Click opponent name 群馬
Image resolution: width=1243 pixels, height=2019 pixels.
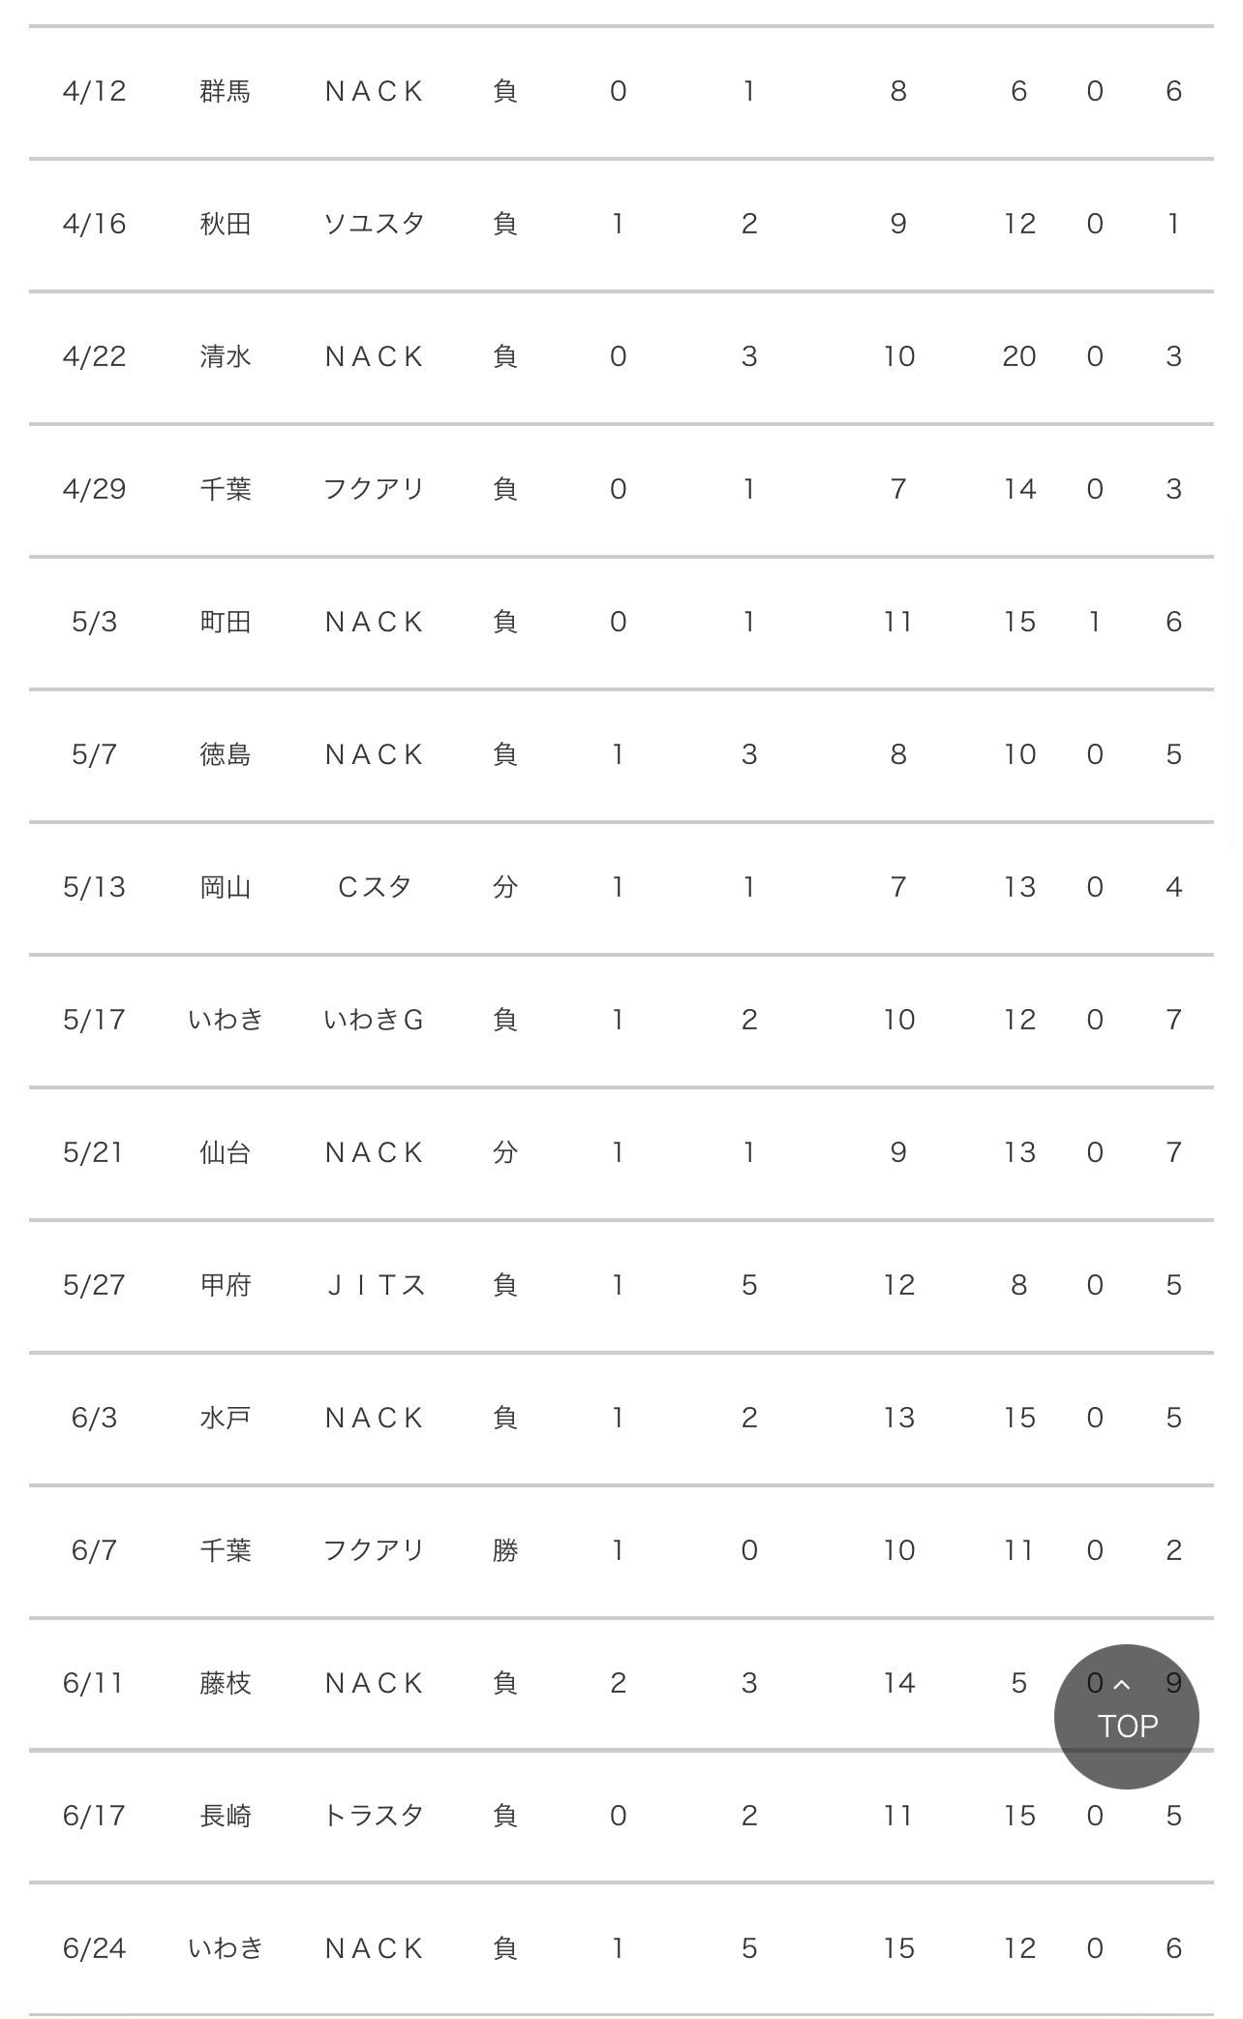(x=226, y=91)
